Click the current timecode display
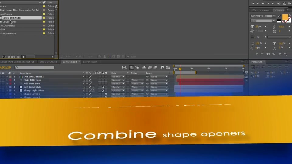Image resolution: width=292 pixels, height=164 pixels. click(5, 67)
